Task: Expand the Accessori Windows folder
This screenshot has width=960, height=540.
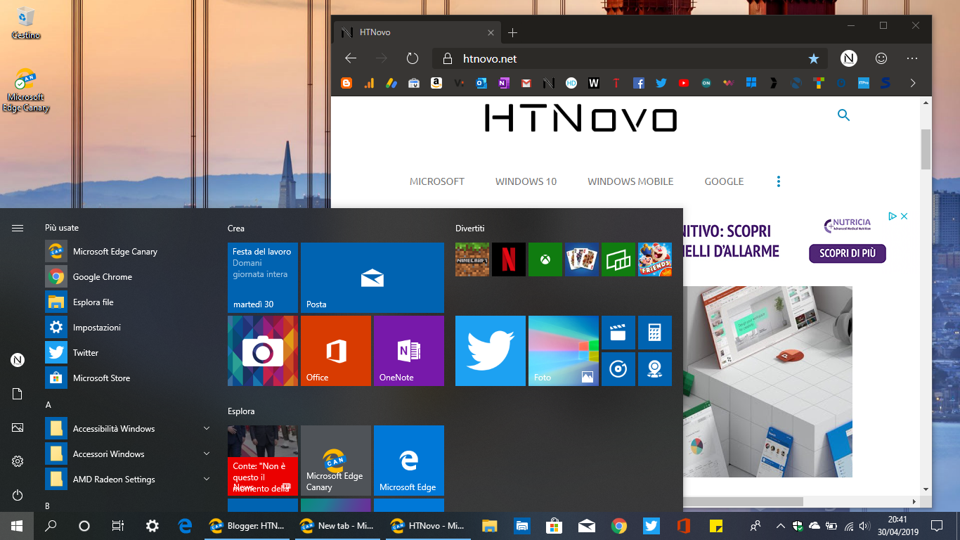Action: click(x=129, y=454)
